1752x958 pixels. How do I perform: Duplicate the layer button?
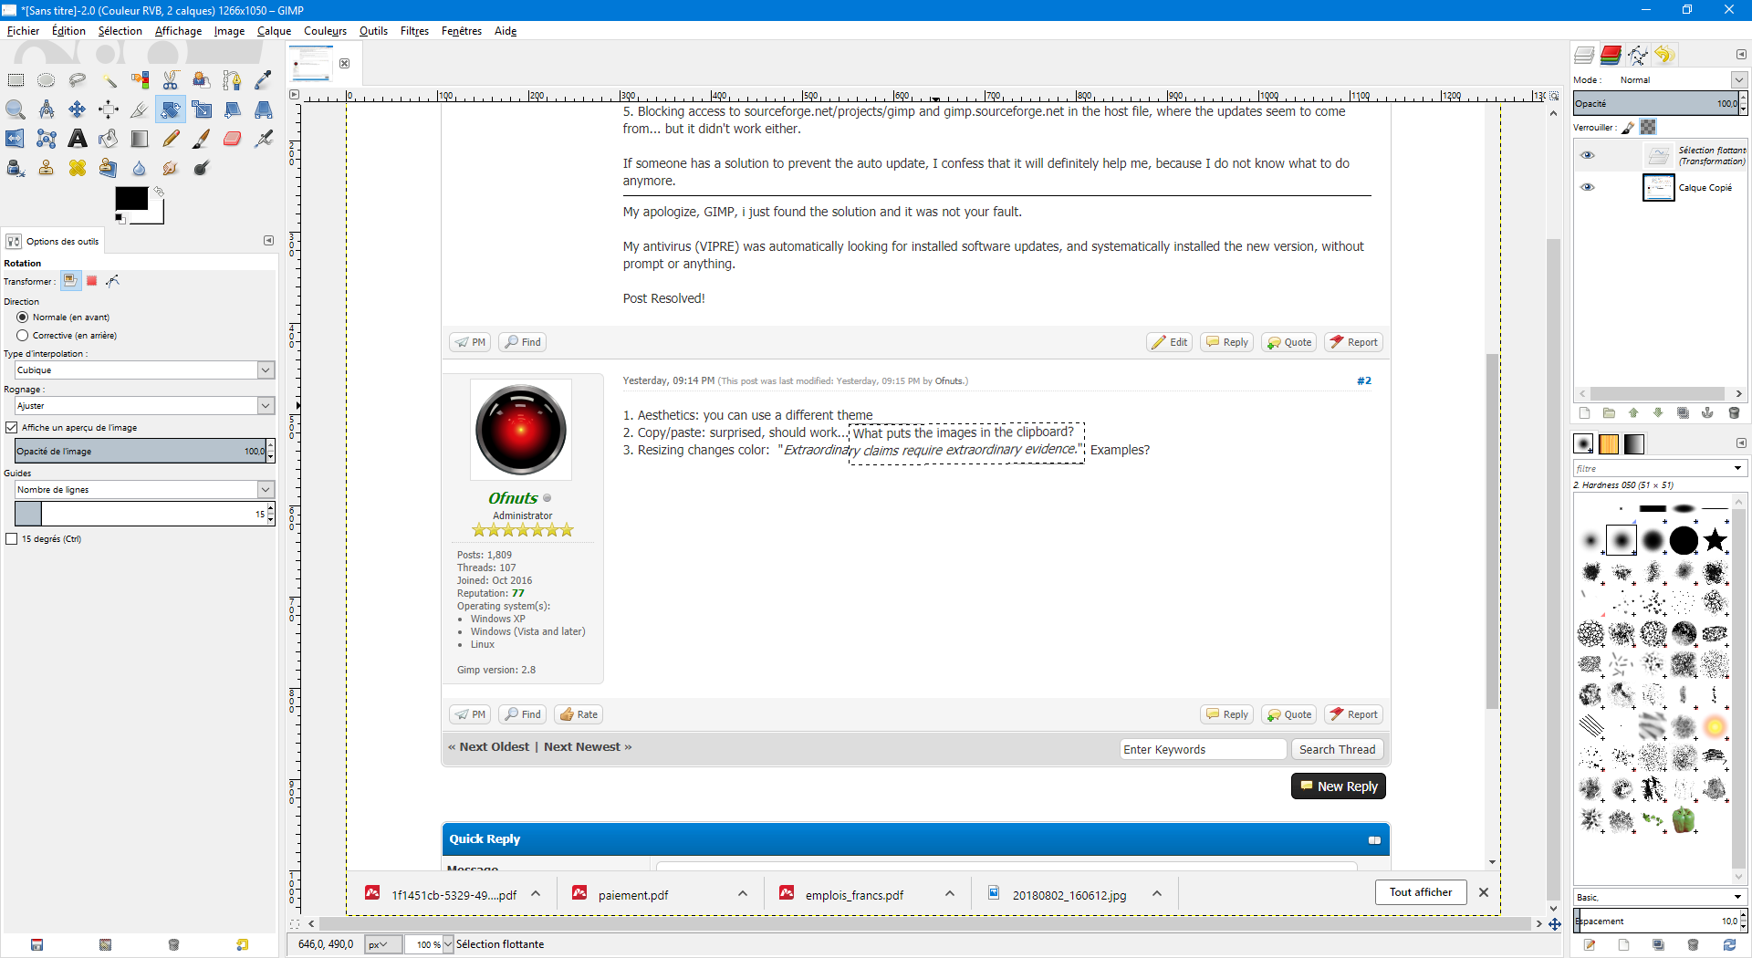[x=1683, y=413]
